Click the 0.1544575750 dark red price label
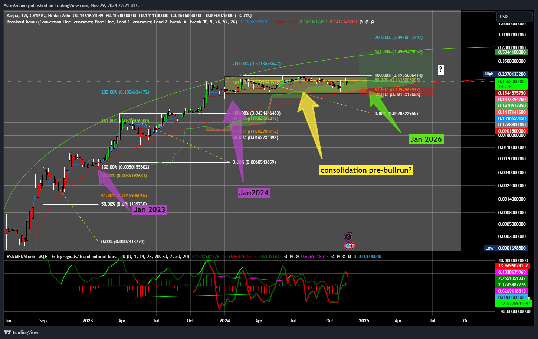 tap(512, 93)
